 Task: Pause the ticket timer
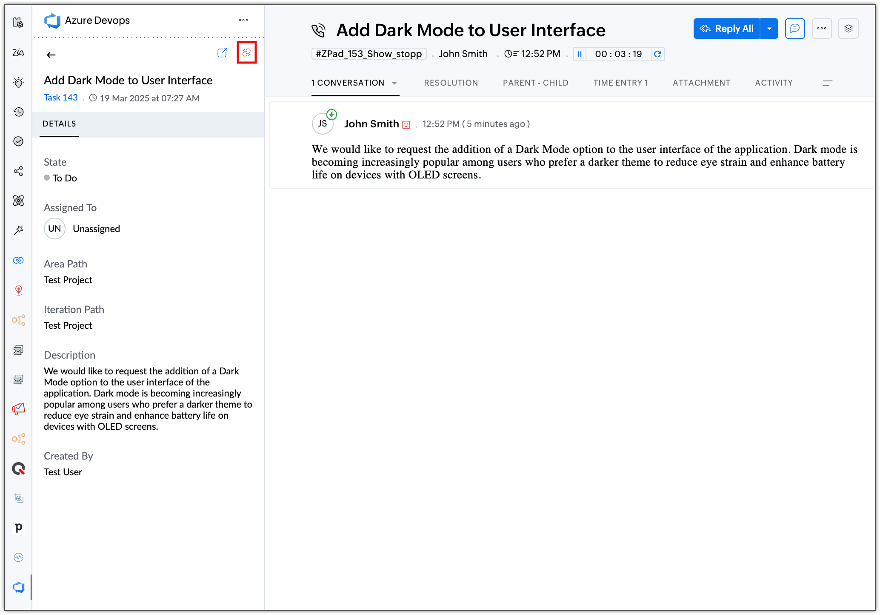tap(580, 54)
